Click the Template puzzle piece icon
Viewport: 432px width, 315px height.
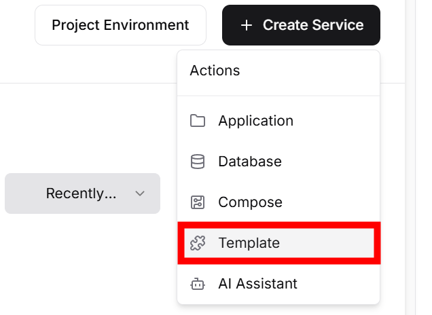pos(198,243)
